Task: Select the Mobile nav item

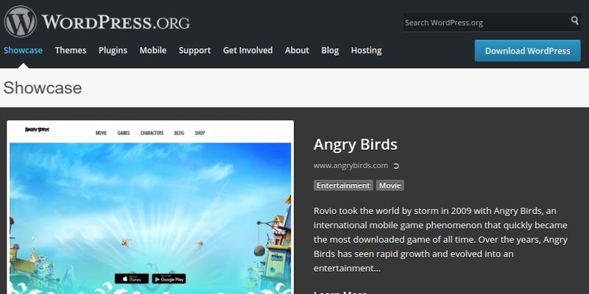Action: (x=153, y=50)
